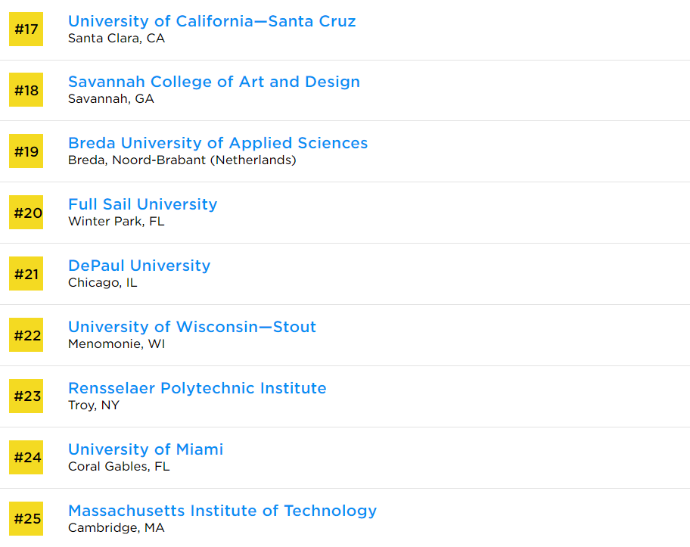Open Full Sail University page

tap(142, 204)
